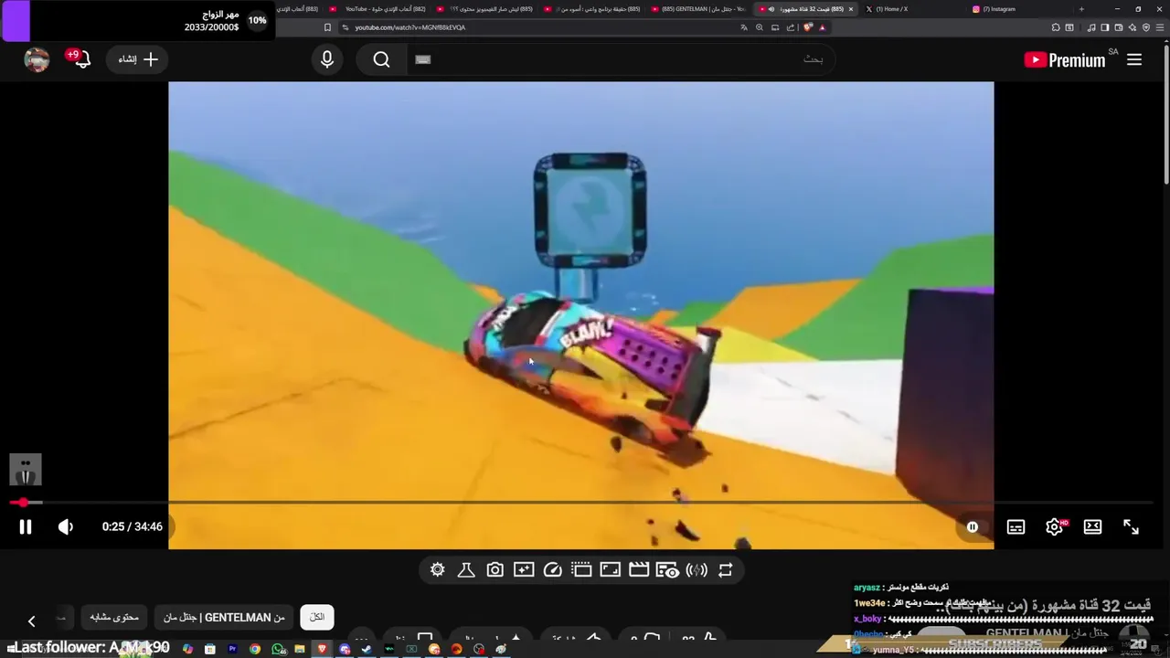Image resolution: width=1170 pixels, height=658 pixels.
Task: Click the filmstrip icon in extension toolbar
Action: pos(581,569)
